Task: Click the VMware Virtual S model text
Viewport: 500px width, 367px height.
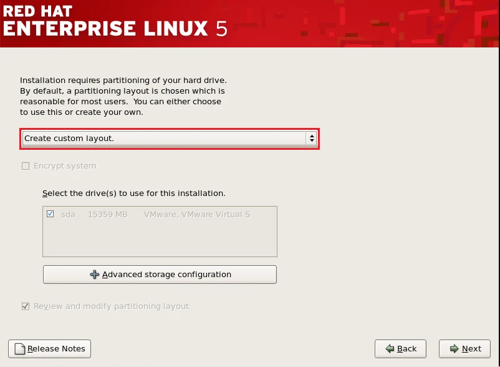Action: [196, 215]
